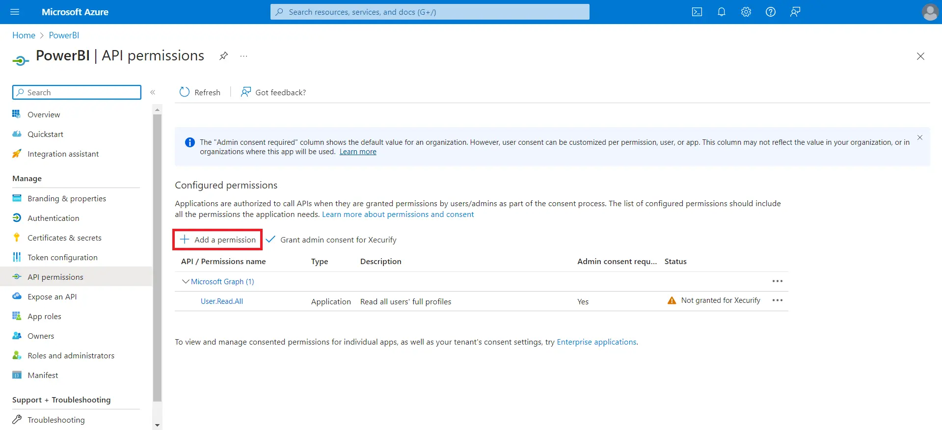Select API permissions in the sidebar
The width and height of the screenshot is (942, 430).
[x=76, y=277]
